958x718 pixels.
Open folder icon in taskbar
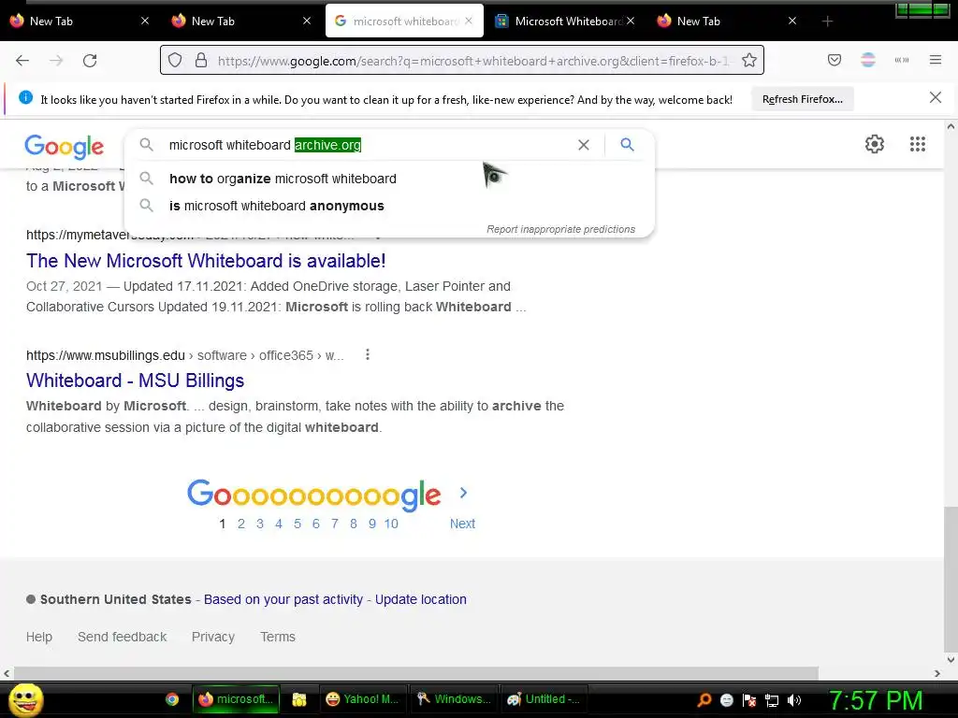[x=298, y=699]
